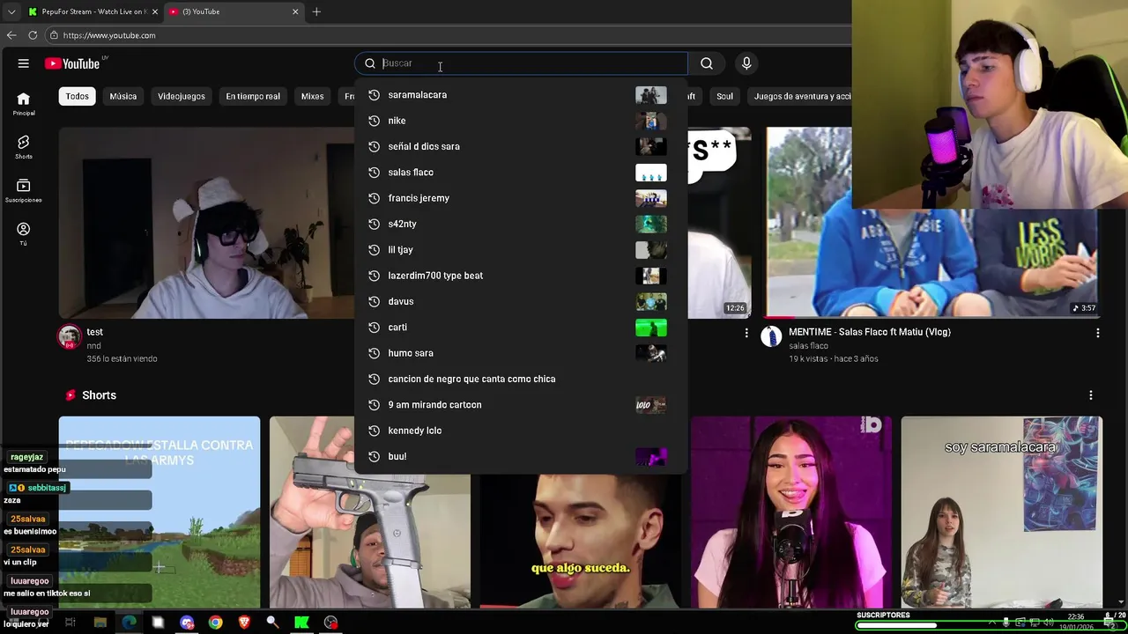This screenshot has width=1128, height=634.
Task: Reload the browser page
Action: 33,35
